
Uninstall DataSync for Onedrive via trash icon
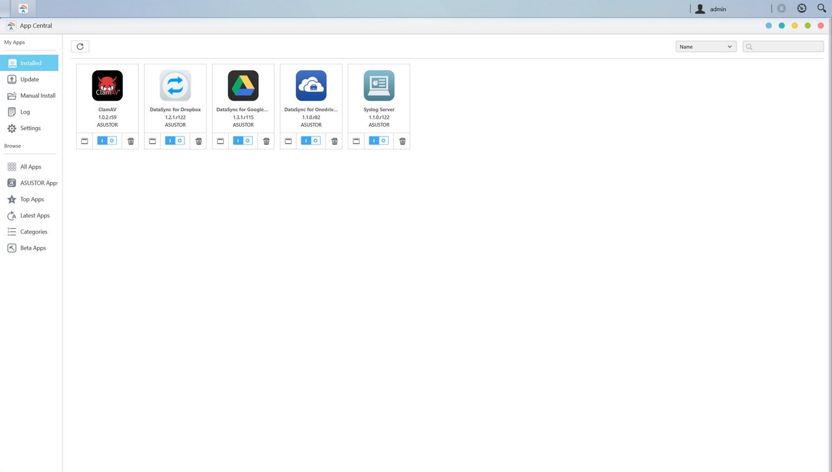(x=335, y=141)
